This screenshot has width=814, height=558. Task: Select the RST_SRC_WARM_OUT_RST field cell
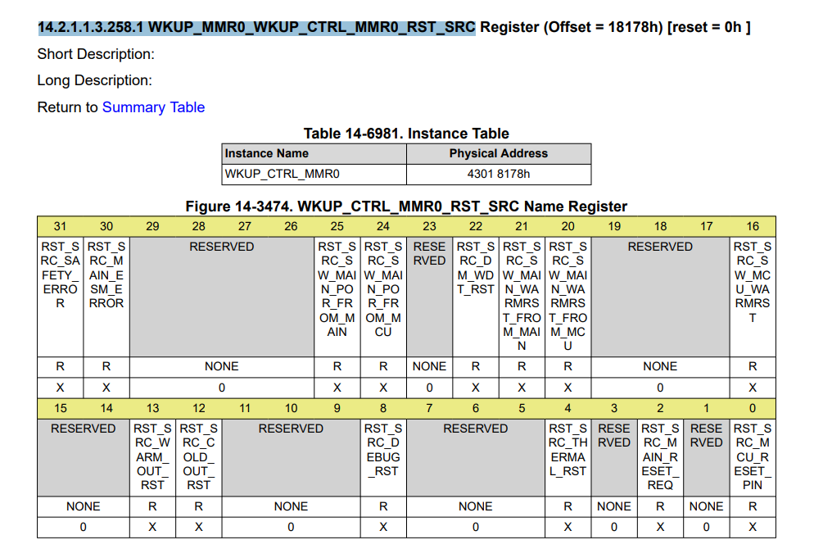[x=152, y=457]
